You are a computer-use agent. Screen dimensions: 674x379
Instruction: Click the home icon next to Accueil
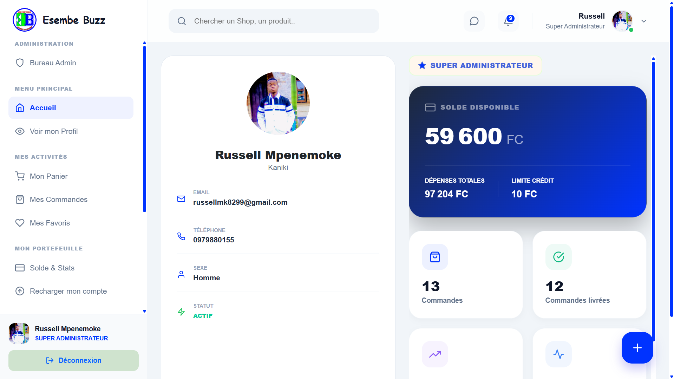(20, 108)
